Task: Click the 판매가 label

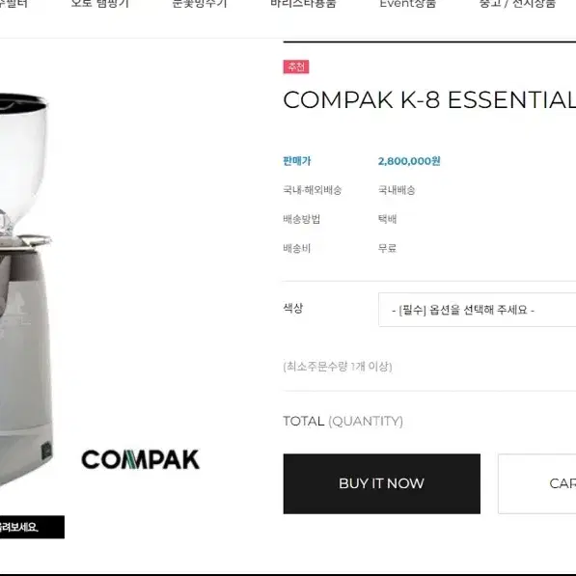Action: [297, 161]
